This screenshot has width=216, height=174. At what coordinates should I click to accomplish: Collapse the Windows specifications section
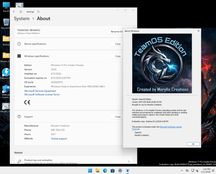click(x=69, y=56)
